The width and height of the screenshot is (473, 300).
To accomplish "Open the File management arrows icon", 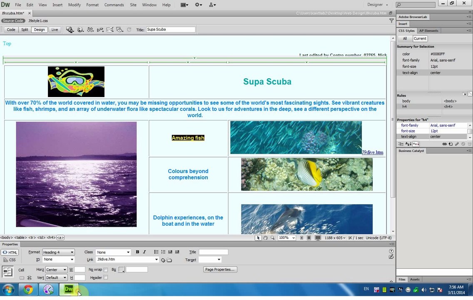I will click(x=90, y=30).
